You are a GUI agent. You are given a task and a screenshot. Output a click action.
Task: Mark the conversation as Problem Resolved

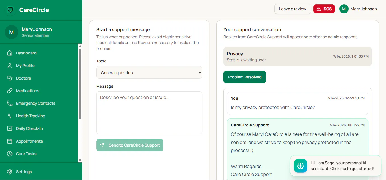[x=245, y=77]
